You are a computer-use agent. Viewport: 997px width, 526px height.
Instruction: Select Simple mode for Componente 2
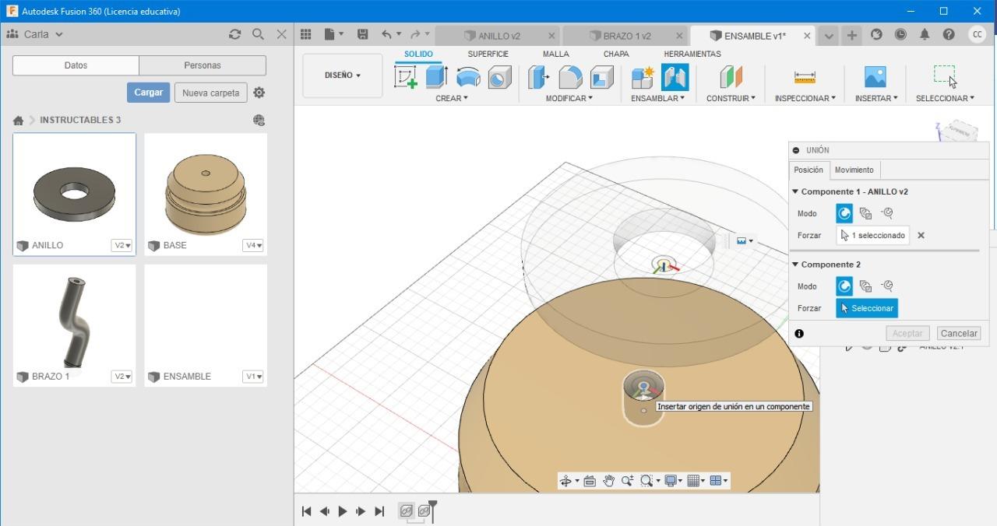coord(844,286)
